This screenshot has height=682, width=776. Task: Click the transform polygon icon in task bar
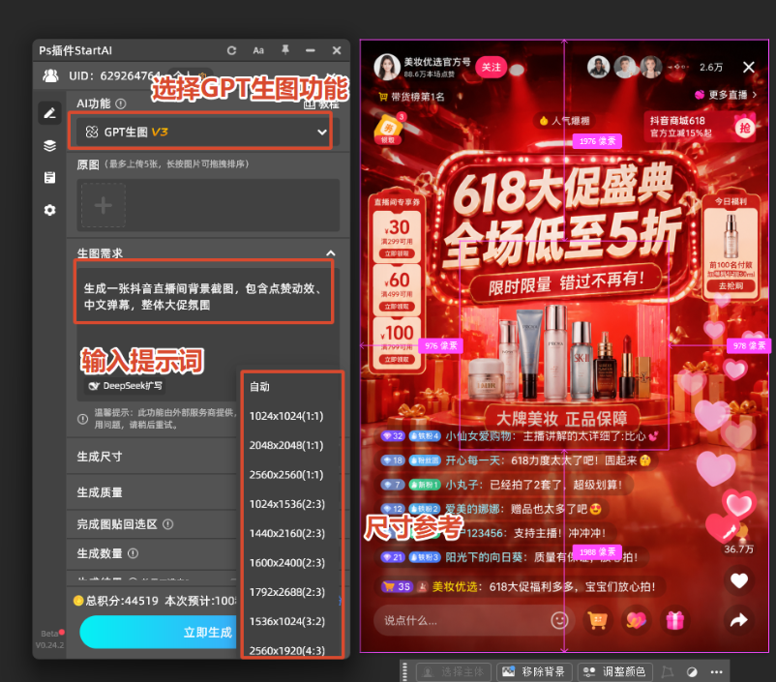click(668, 671)
